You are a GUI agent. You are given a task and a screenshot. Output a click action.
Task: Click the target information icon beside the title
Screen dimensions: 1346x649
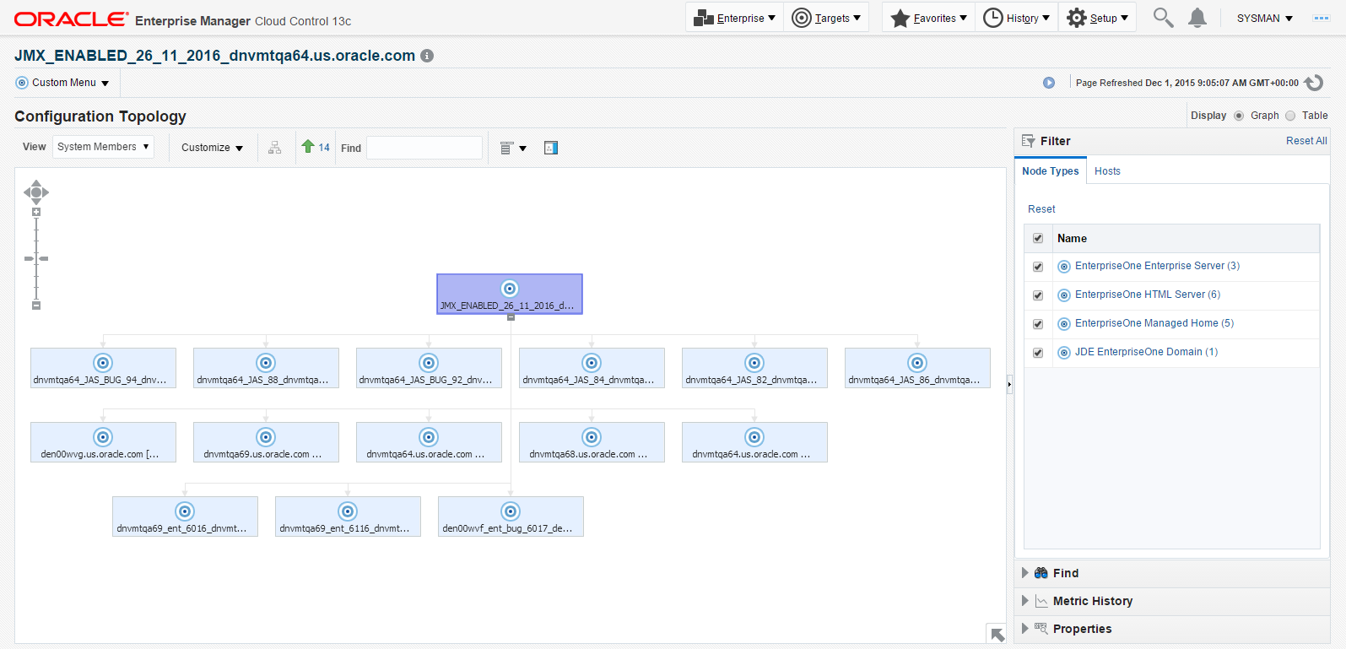coord(427,56)
